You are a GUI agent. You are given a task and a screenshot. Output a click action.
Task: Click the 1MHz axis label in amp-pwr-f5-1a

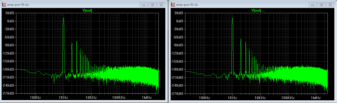tap(147, 97)
